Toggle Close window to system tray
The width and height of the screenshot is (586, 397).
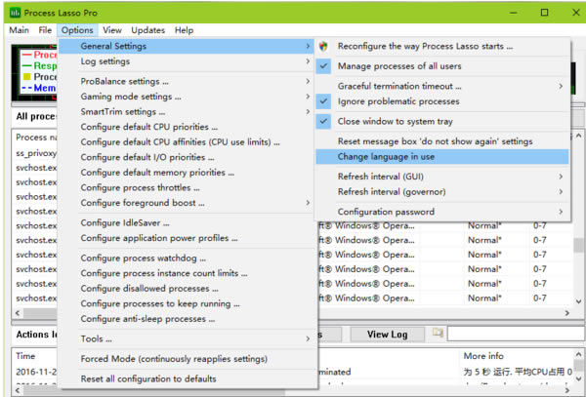[442, 121]
